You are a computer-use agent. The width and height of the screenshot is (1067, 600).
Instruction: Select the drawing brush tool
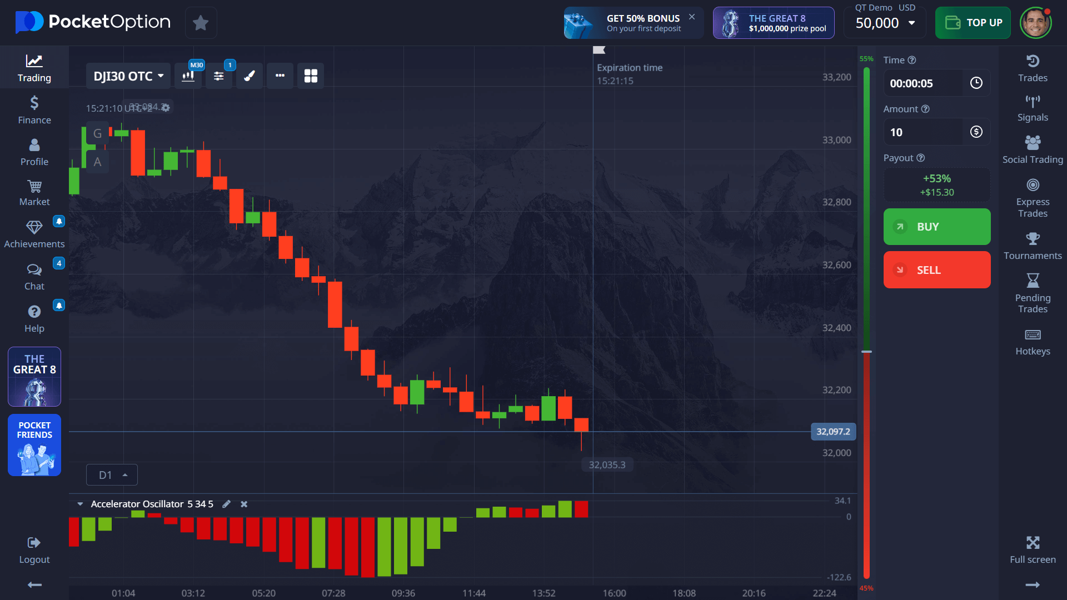point(250,76)
